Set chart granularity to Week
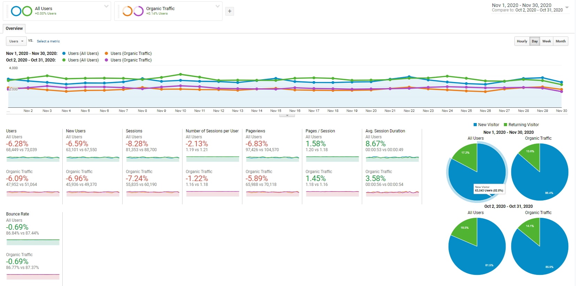This screenshot has width=576, height=286. coord(547,41)
